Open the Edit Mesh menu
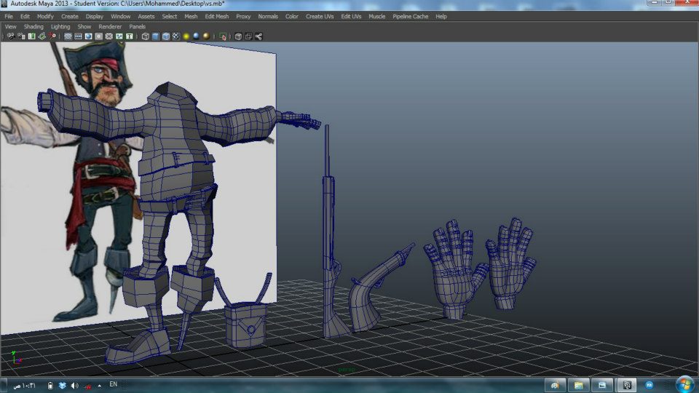The width and height of the screenshot is (699, 393). (x=216, y=16)
